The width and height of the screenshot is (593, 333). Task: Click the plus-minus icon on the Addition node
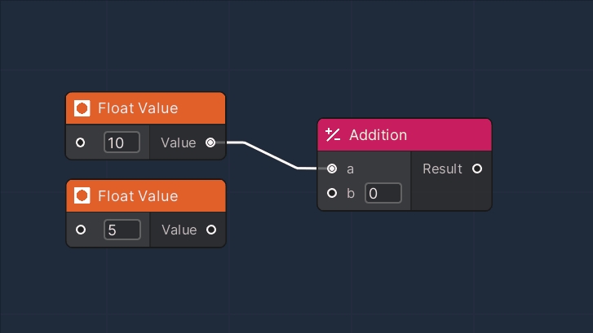coord(332,134)
